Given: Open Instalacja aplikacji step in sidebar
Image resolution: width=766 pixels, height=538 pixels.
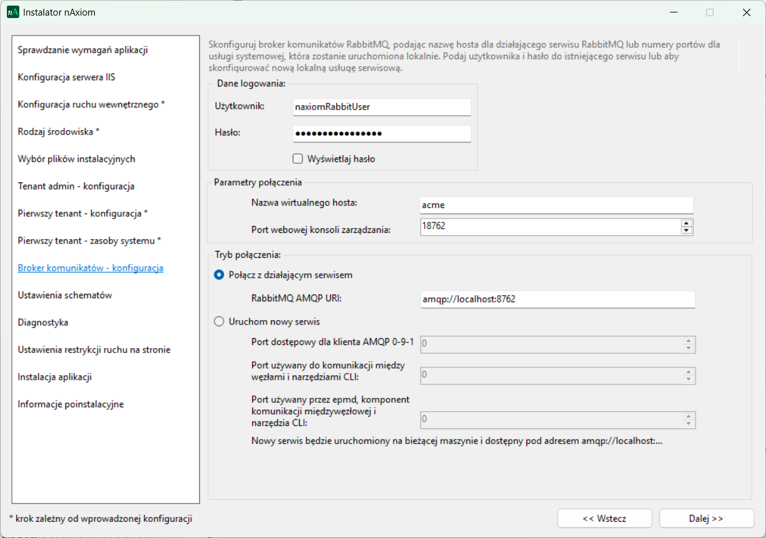Looking at the screenshot, I should tap(55, 377).
